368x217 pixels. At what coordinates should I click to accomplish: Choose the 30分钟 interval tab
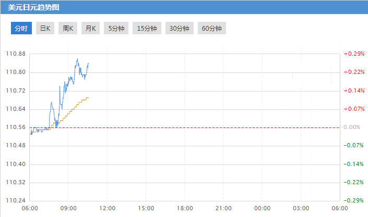pos(179,29)
